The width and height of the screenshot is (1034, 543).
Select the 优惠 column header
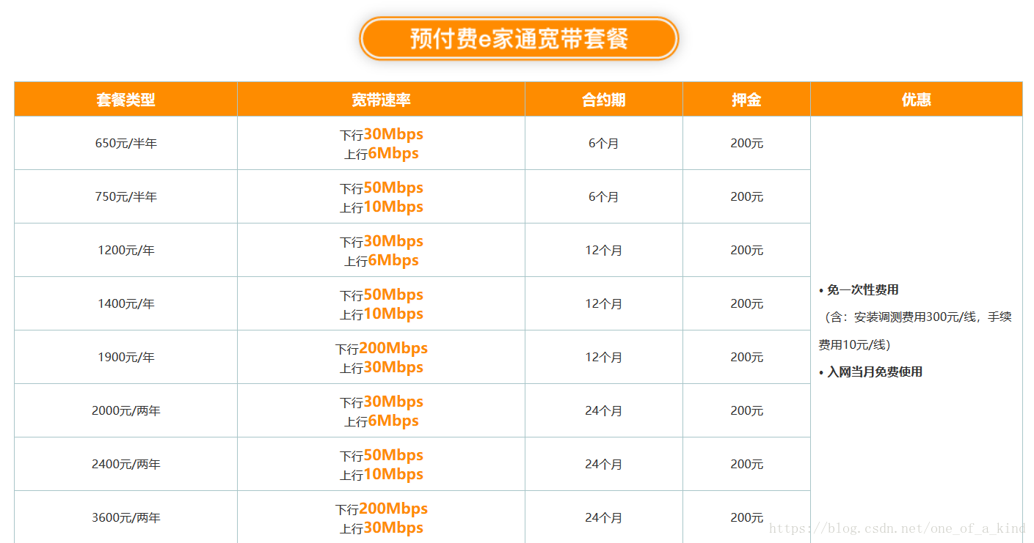click(917, 99)
